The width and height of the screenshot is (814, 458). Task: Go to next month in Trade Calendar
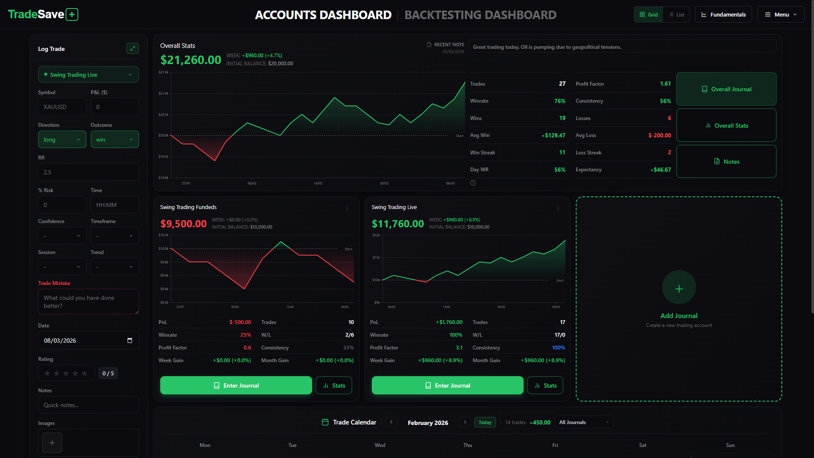[465, 422]
